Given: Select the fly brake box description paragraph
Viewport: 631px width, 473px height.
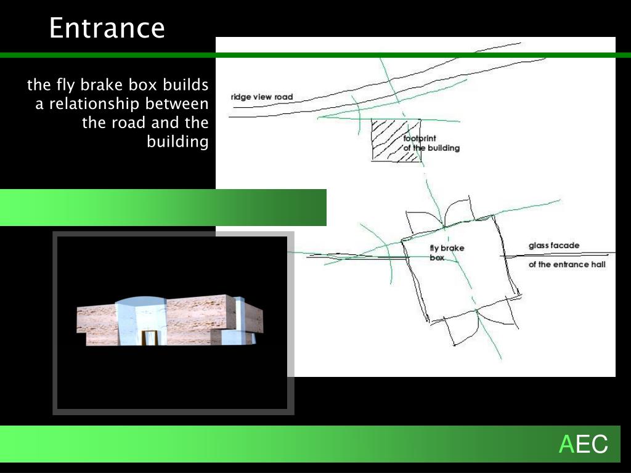Looking at the screenshot, I should point(118,113).
